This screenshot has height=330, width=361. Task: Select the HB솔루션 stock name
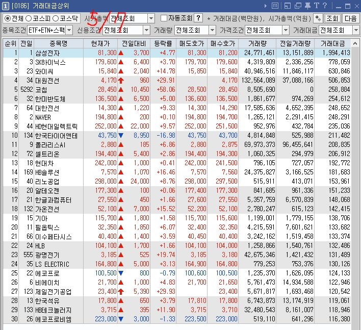click(47, 172)
